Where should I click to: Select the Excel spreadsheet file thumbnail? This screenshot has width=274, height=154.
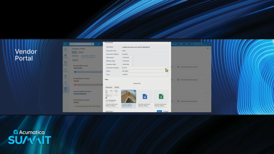[161, 97]
